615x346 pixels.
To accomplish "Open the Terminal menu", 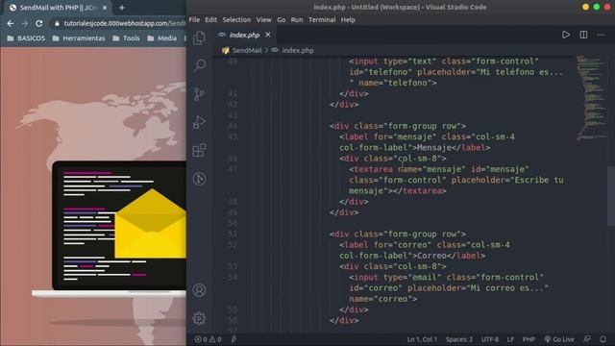I will [322, 19].
